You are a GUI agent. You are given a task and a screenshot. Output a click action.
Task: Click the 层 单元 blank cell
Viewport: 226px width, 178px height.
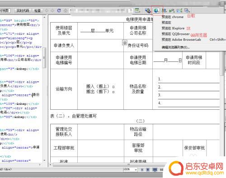point(100,31)
